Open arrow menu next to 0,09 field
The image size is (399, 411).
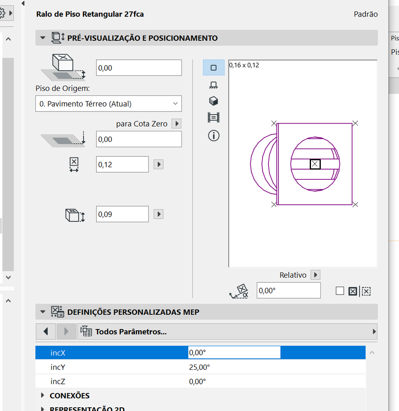[159, 214]
